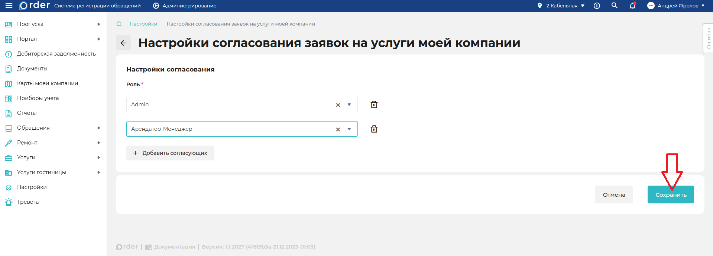Click the Тревога alarm icon
713x256 pixels.
point(9,202)
